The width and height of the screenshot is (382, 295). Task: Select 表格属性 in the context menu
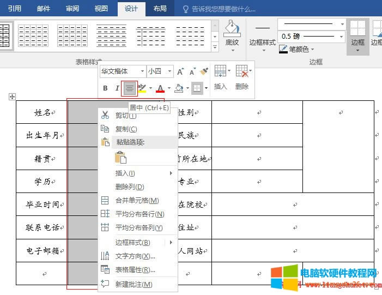135,270
